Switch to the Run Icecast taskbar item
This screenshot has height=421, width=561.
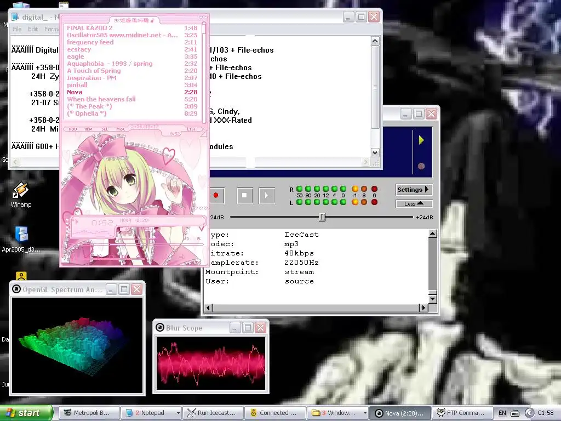point(213,413)
